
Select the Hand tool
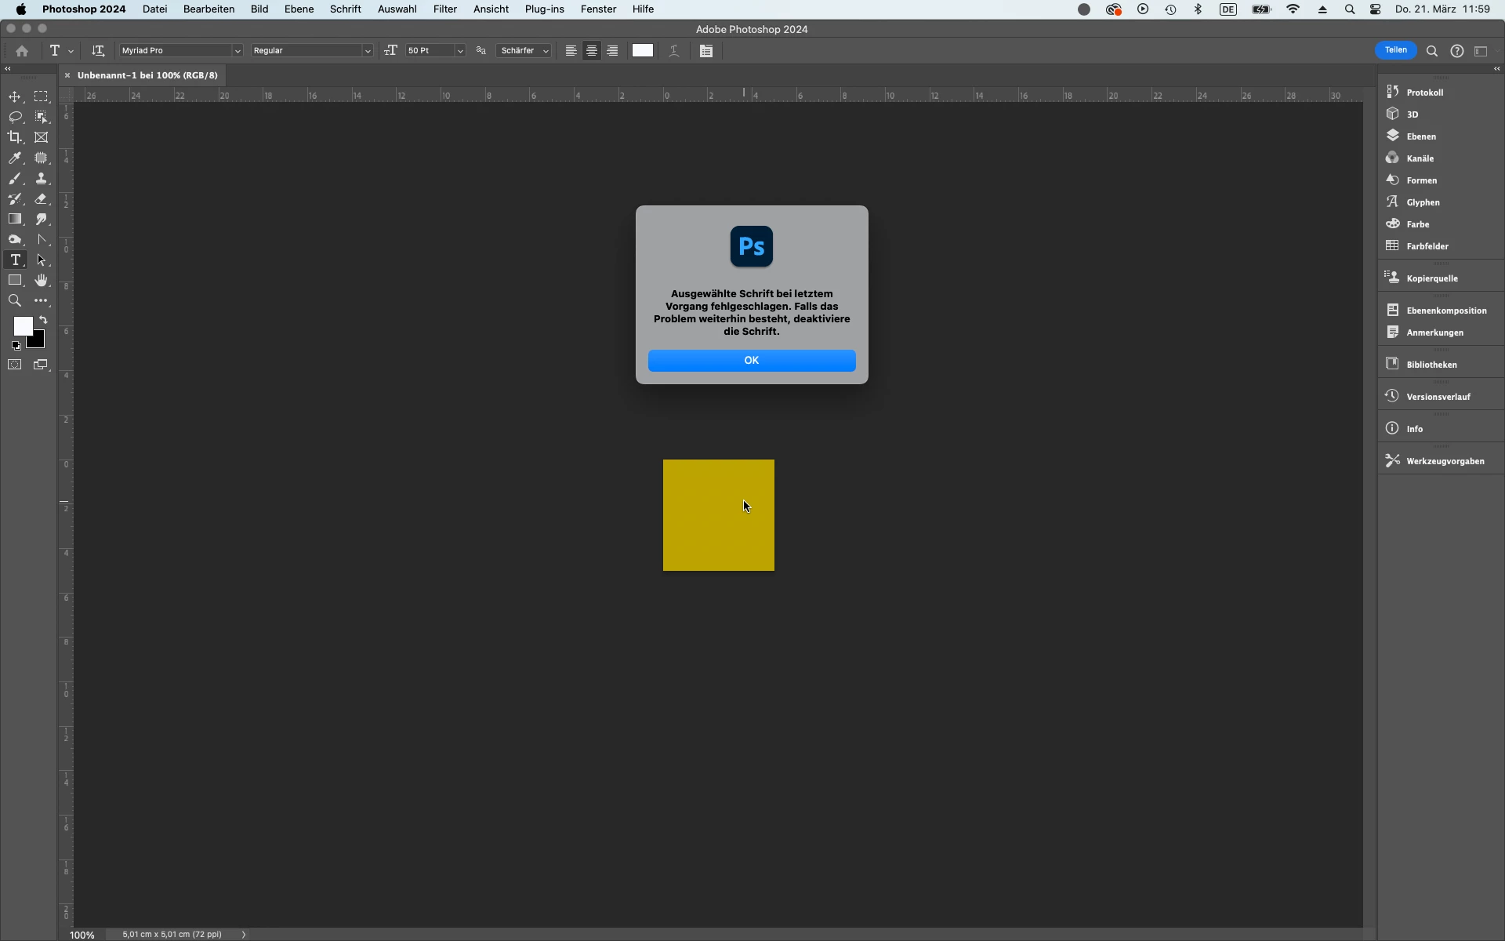coord(42,281)
